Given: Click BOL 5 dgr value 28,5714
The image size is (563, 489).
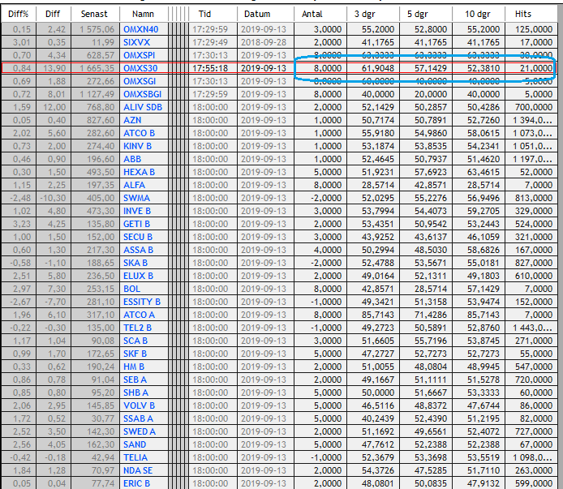Looking at the screenshot, I should 431,289.
